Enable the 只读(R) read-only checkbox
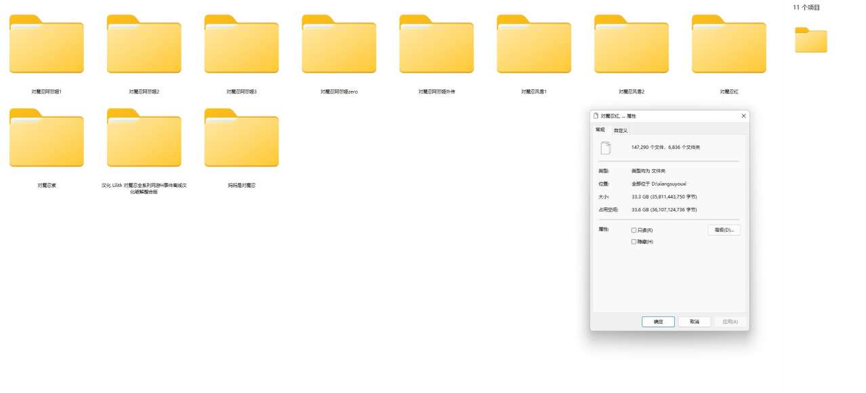 click(x=634, y=230)
